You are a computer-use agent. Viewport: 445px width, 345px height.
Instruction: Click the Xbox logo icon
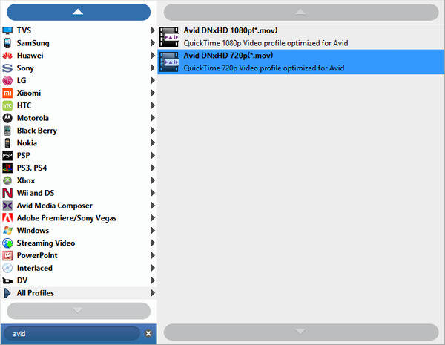pos(7,180)
